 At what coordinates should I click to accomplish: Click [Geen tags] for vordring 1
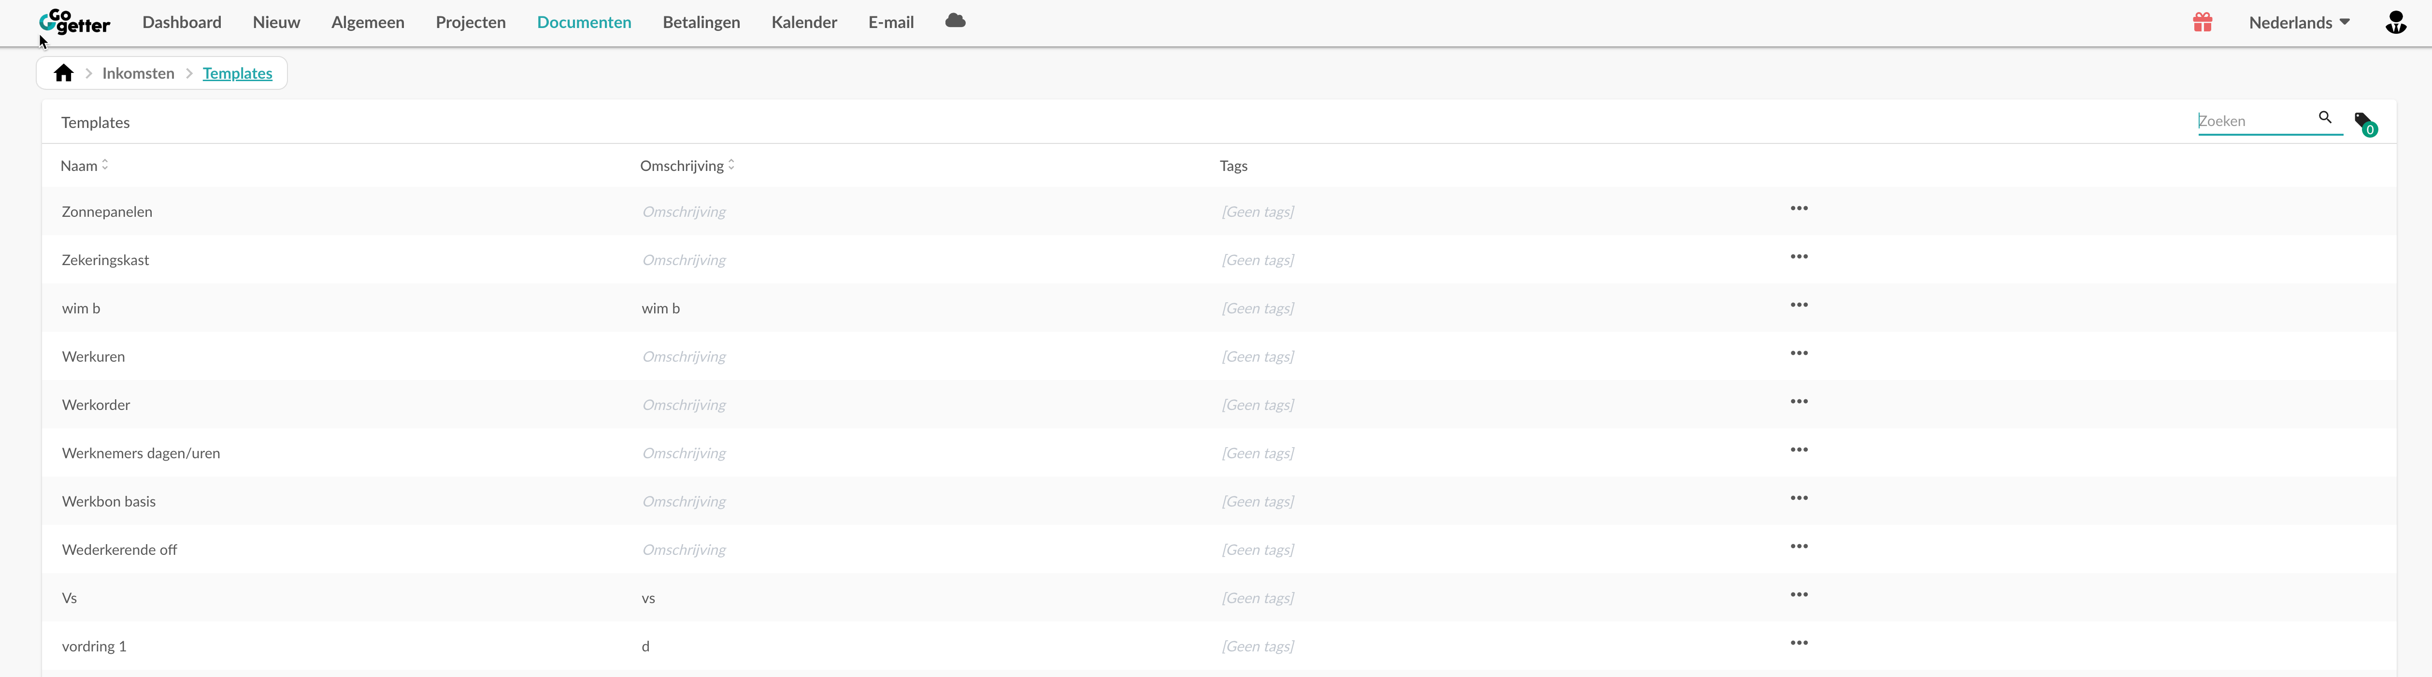point(1259,646)
